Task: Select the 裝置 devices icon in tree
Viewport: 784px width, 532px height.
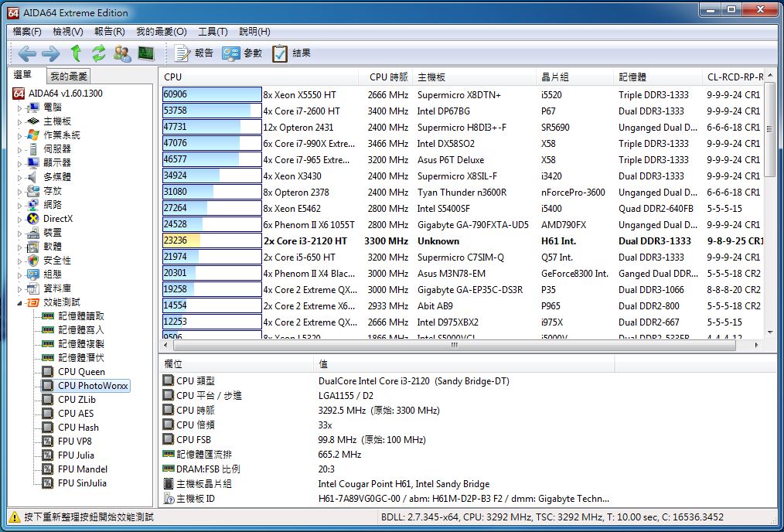Action: point(33,233)
